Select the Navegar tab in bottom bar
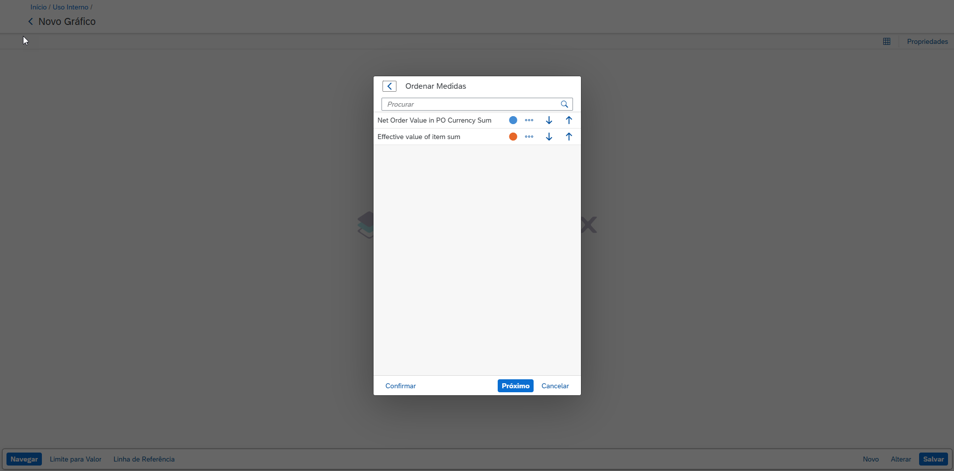 point(24,459)
